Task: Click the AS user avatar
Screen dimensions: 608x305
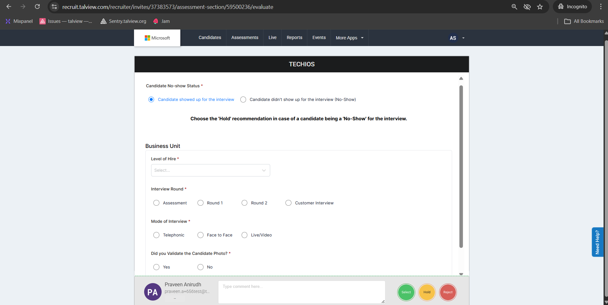Action: [453, 38]
